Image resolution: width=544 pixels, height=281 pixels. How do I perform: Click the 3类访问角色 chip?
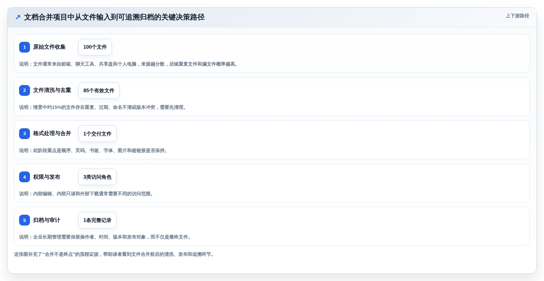(x=97, y=177)
